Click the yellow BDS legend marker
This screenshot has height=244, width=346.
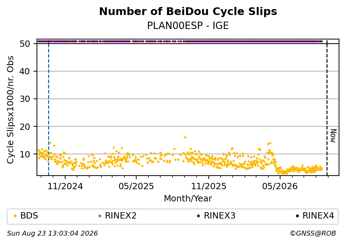coord(15,216)
